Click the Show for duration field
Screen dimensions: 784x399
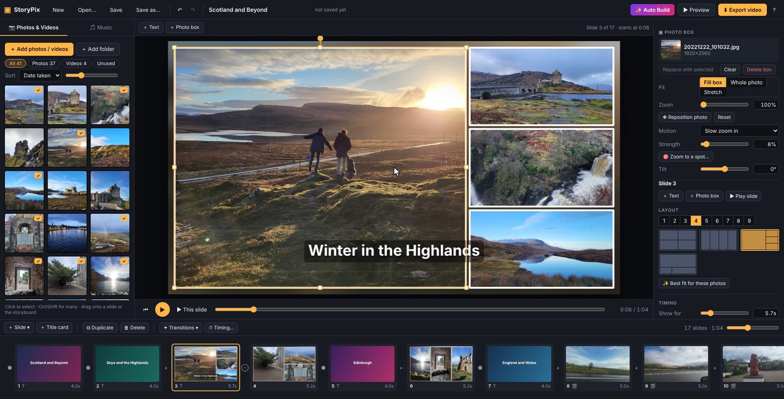766,313
